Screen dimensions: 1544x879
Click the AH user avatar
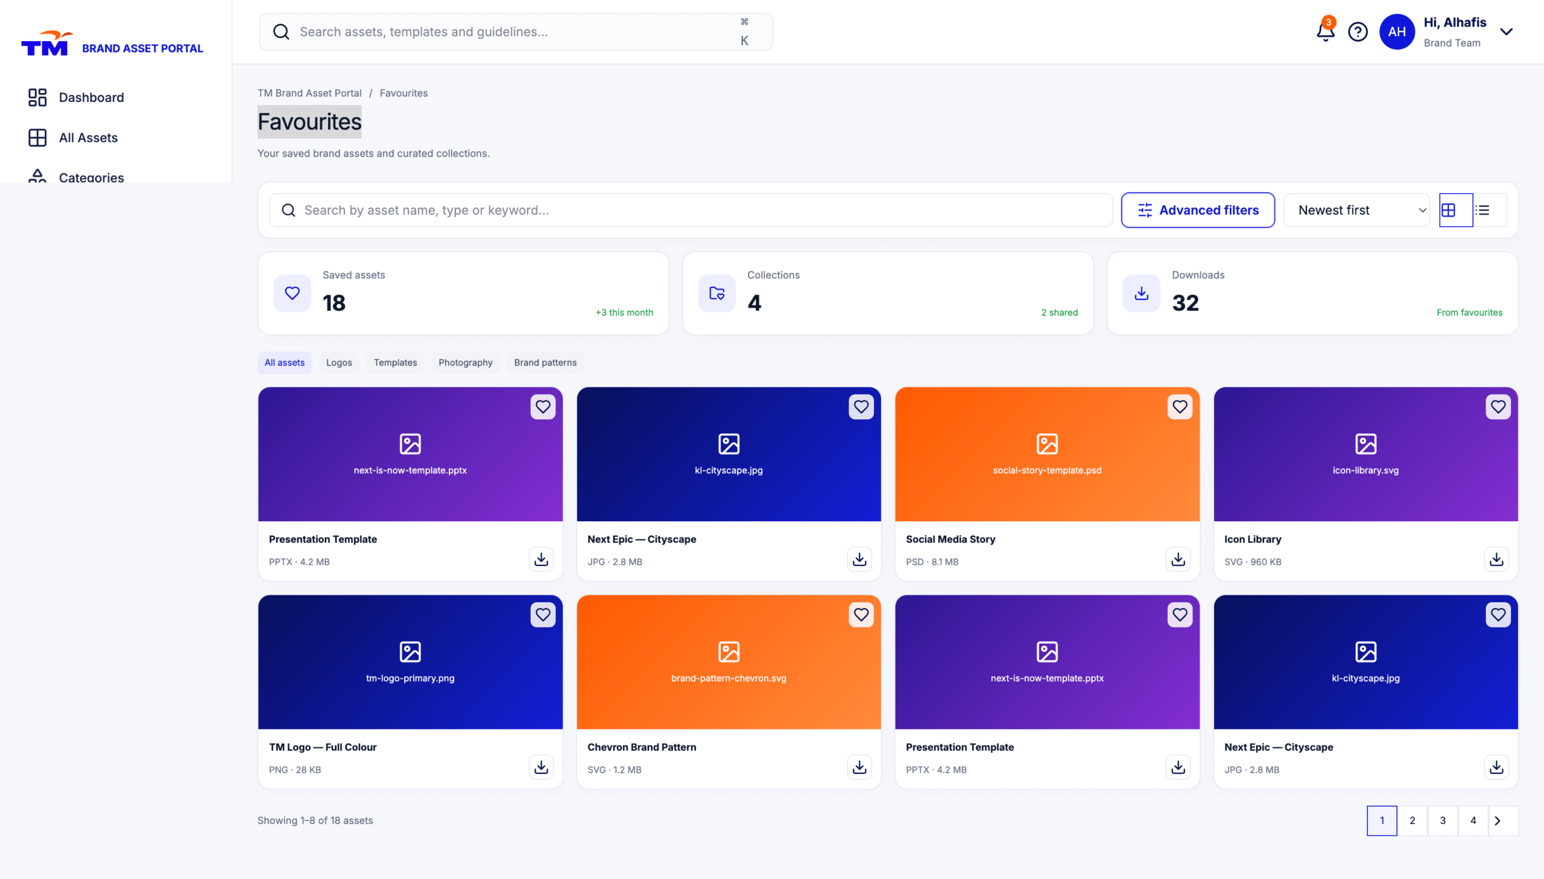tap(1396, 31)
